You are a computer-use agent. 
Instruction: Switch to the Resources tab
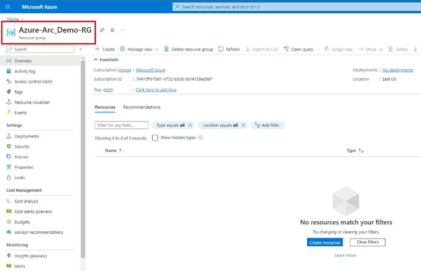click(105, 107)
